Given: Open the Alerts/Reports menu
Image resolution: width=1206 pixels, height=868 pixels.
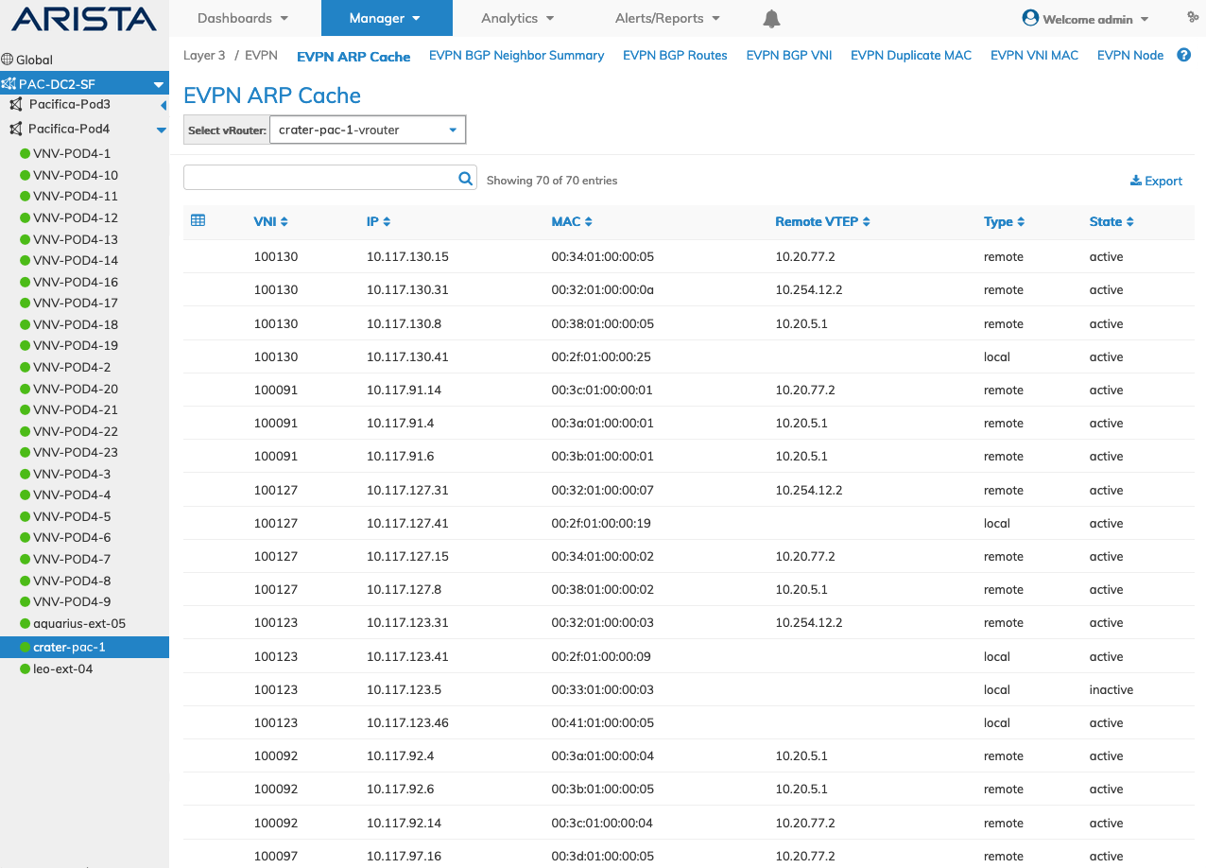Looking at the screenshot, I should 667,18.
